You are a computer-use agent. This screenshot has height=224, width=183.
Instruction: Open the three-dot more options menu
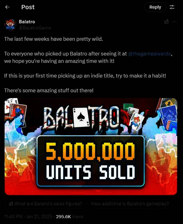pyautogui.click(x=174, y=22)
